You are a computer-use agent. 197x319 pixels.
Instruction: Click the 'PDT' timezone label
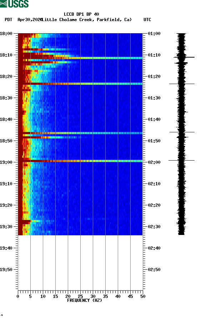point(8,20)
